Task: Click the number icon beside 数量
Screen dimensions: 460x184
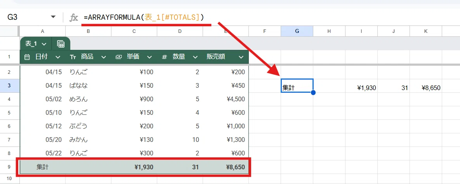Action: pos(164,57)
